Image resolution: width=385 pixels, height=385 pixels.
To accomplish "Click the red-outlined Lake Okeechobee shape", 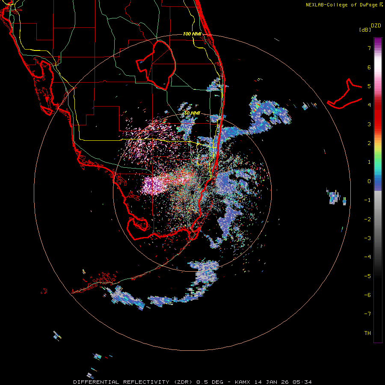I will [156, 65].
